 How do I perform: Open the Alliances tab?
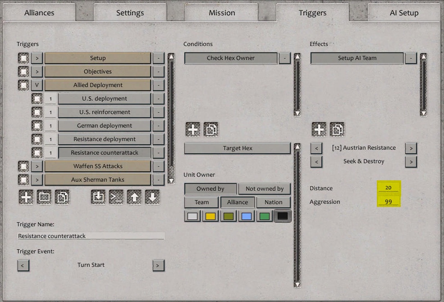click(x=39, y=13)
